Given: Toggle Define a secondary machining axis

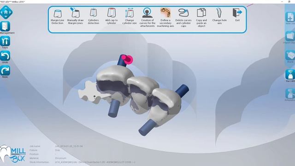Looking at the screenshot, I should (165, 18).
